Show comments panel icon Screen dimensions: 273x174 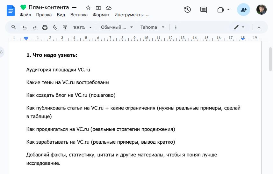[203, 10]
